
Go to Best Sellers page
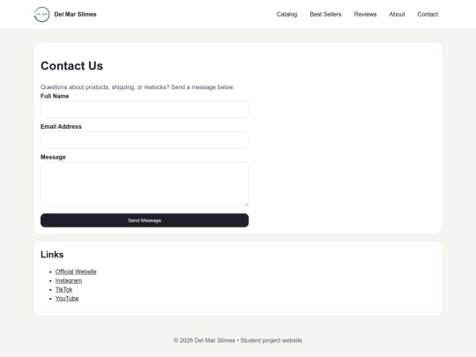[x=325, y=14]
